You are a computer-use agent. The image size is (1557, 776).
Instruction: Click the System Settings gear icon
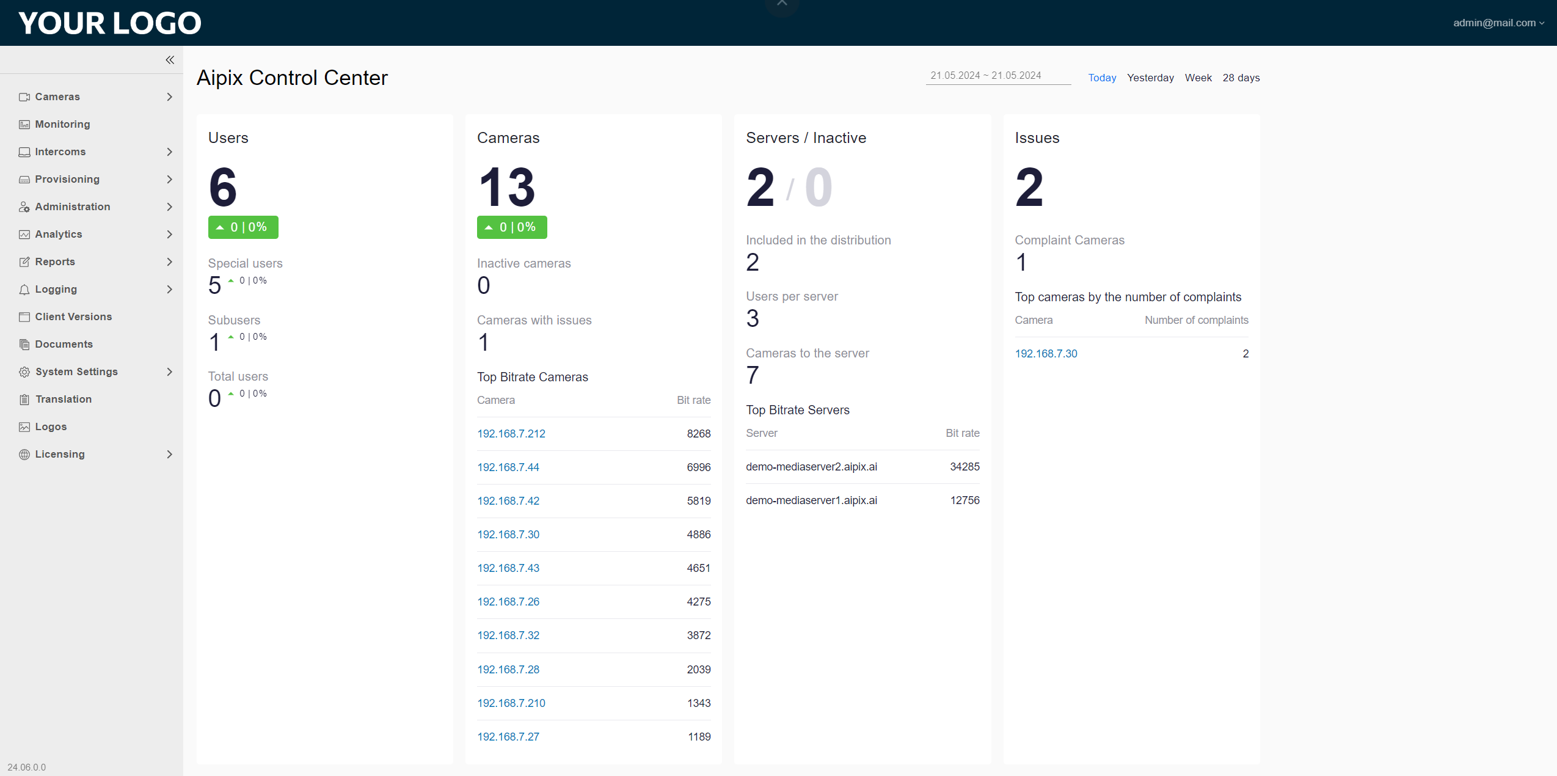(x=24, y=372)
